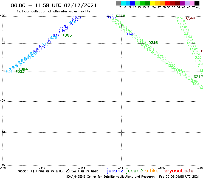Click the cyan legend swatch

pos(123,3)
